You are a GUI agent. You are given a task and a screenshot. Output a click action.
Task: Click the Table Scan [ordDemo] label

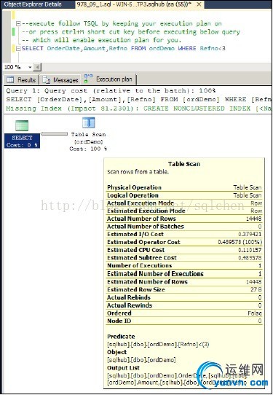pyautogui.click(x=88, y=138)
